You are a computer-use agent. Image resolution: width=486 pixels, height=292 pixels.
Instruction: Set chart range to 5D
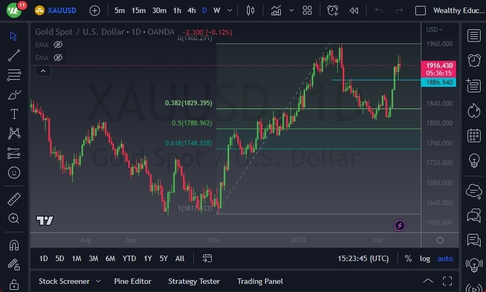point(60,258)
